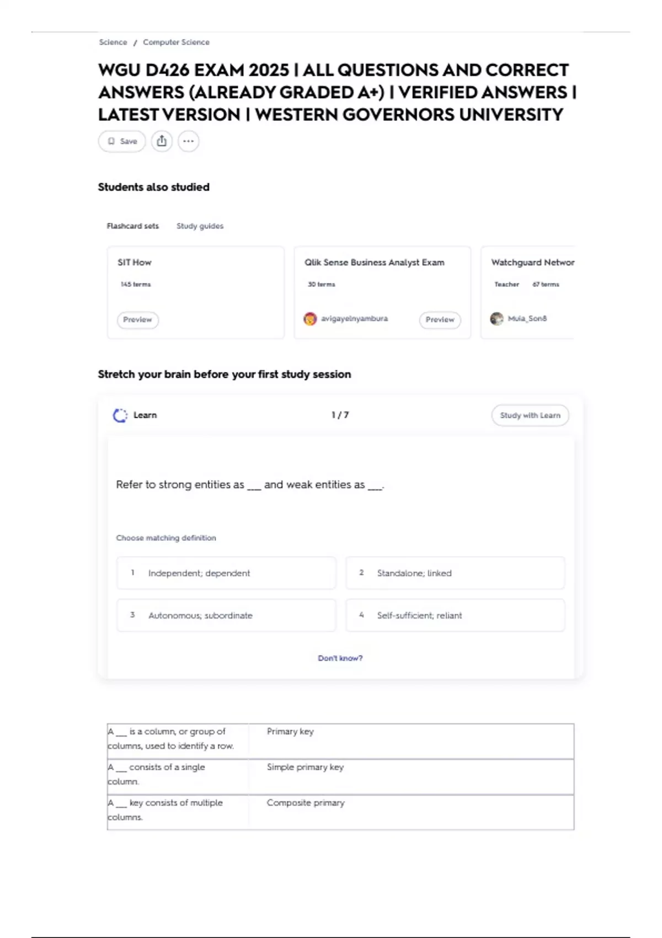Preview the SIT How flashcard set
The image size is (662, 938).
click(x=137, y=320)
